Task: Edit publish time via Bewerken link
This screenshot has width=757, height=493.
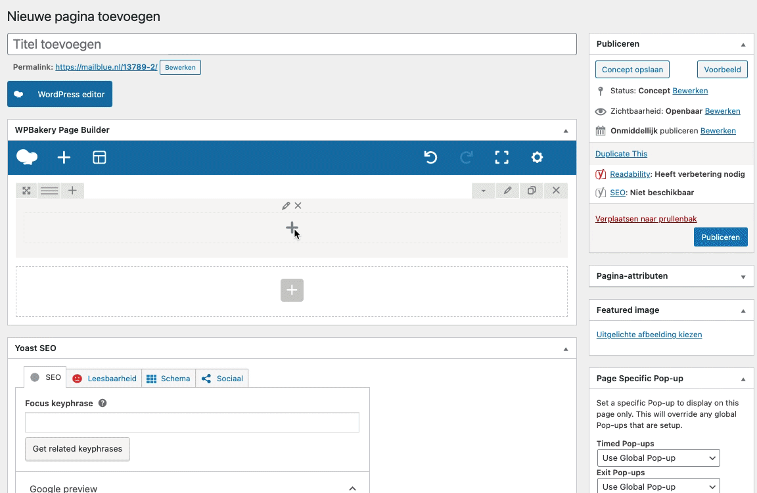Action: point(718,131)
